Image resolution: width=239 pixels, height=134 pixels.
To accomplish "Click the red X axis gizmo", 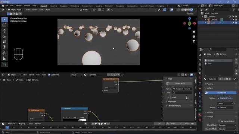I will point(195,23).
